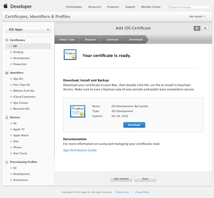Select Development under Certificates

coord(21,58)
